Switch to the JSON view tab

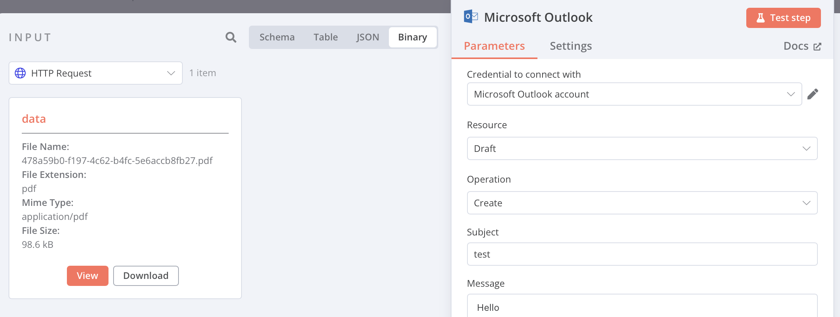367,37
